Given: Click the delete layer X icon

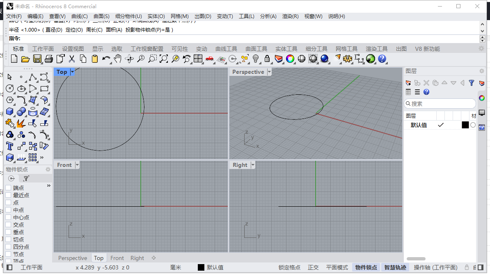Looking at the screenshot, I should coord(426,83).
